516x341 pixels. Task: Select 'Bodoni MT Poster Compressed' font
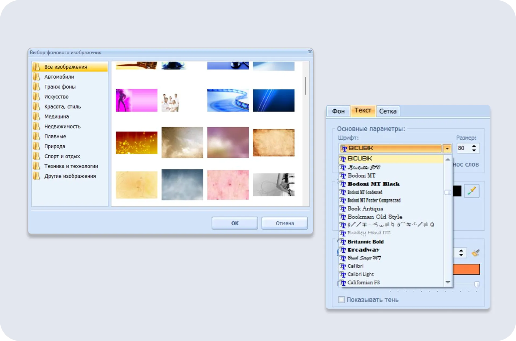391,200
